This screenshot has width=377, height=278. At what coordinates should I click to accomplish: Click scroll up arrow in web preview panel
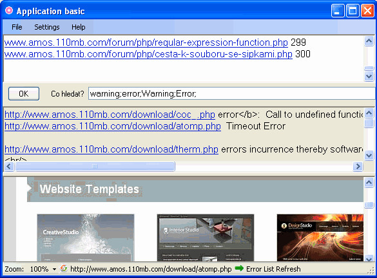(x=369, y=182)
